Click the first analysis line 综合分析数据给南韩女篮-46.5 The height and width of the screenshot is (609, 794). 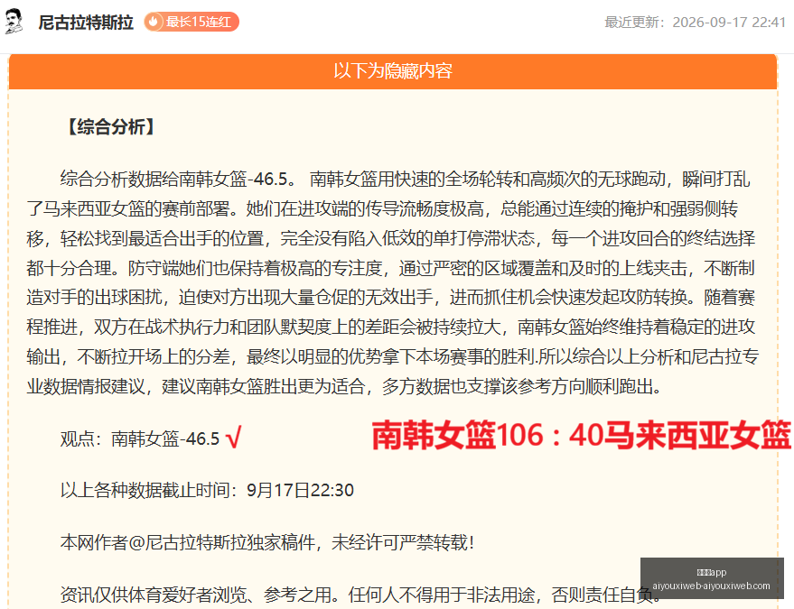point(405,179)
